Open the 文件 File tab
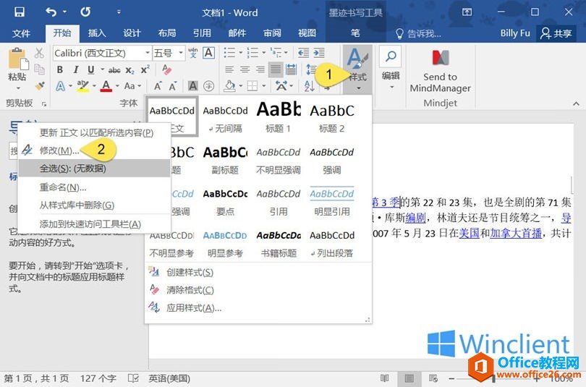Screen dimensions: 586x387 tap(21, 33)
